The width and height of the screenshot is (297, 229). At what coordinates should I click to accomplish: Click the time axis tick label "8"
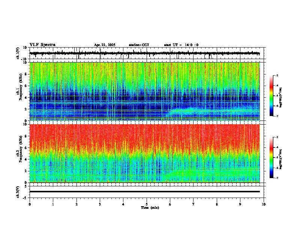click(x=217, y=204)
